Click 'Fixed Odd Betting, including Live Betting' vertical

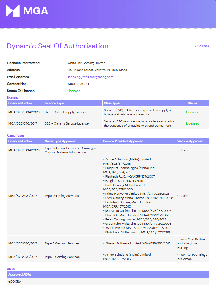192,243
